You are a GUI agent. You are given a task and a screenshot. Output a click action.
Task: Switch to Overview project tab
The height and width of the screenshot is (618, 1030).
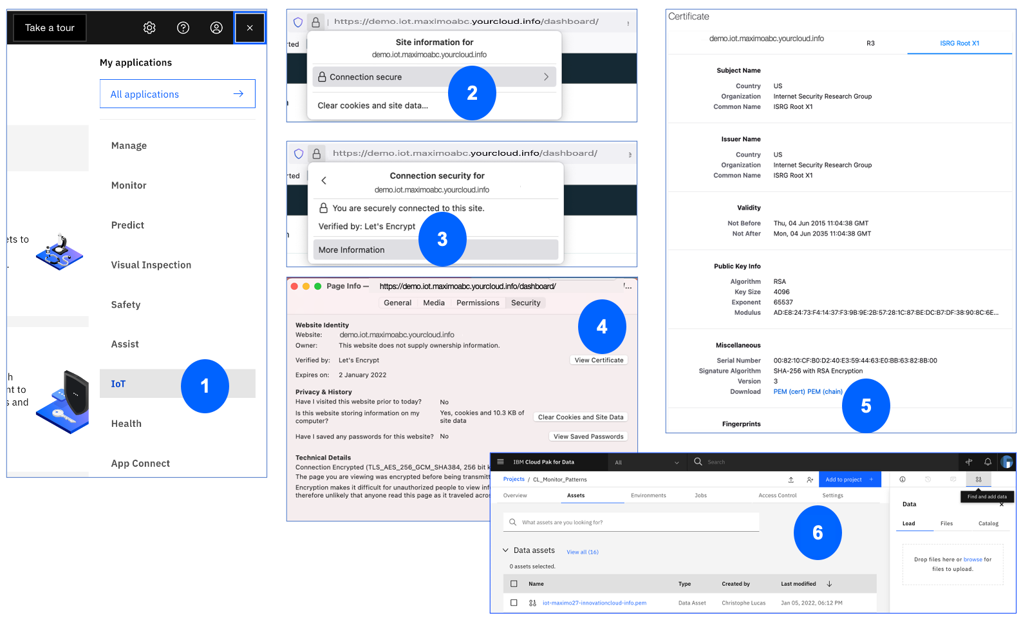click(515, 496)
